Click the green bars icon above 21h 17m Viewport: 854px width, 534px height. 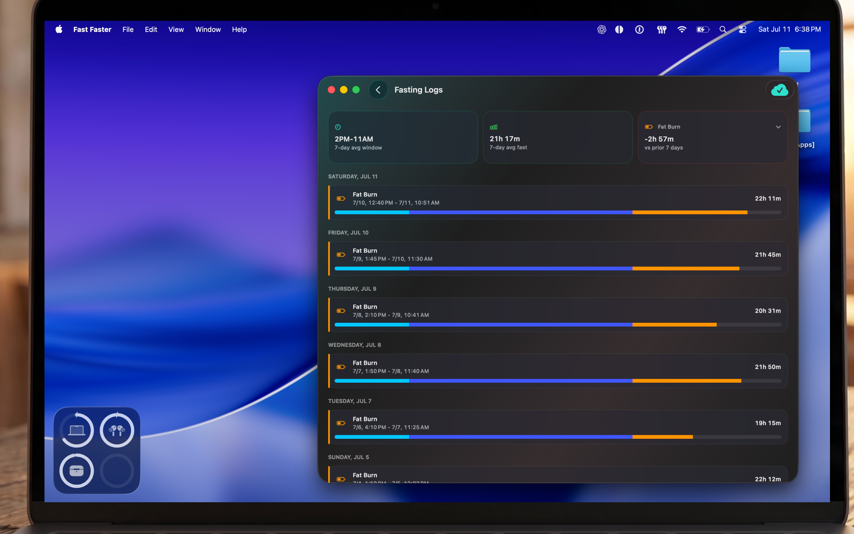point(493,127)
